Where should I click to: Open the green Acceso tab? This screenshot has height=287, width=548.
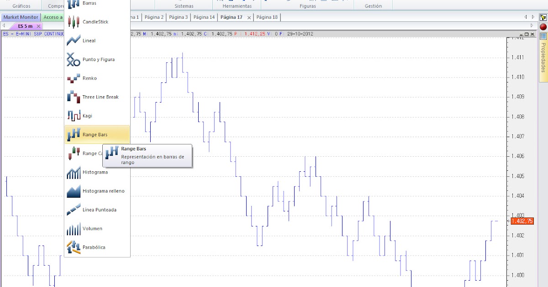point(53,17)
